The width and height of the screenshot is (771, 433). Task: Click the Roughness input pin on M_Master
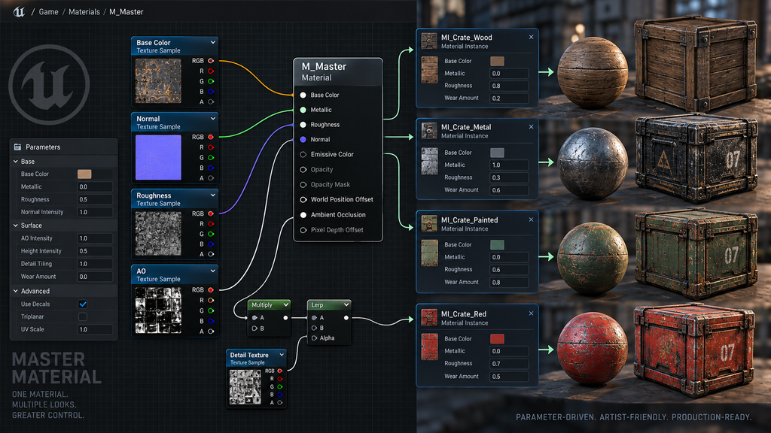coord(303,125)
